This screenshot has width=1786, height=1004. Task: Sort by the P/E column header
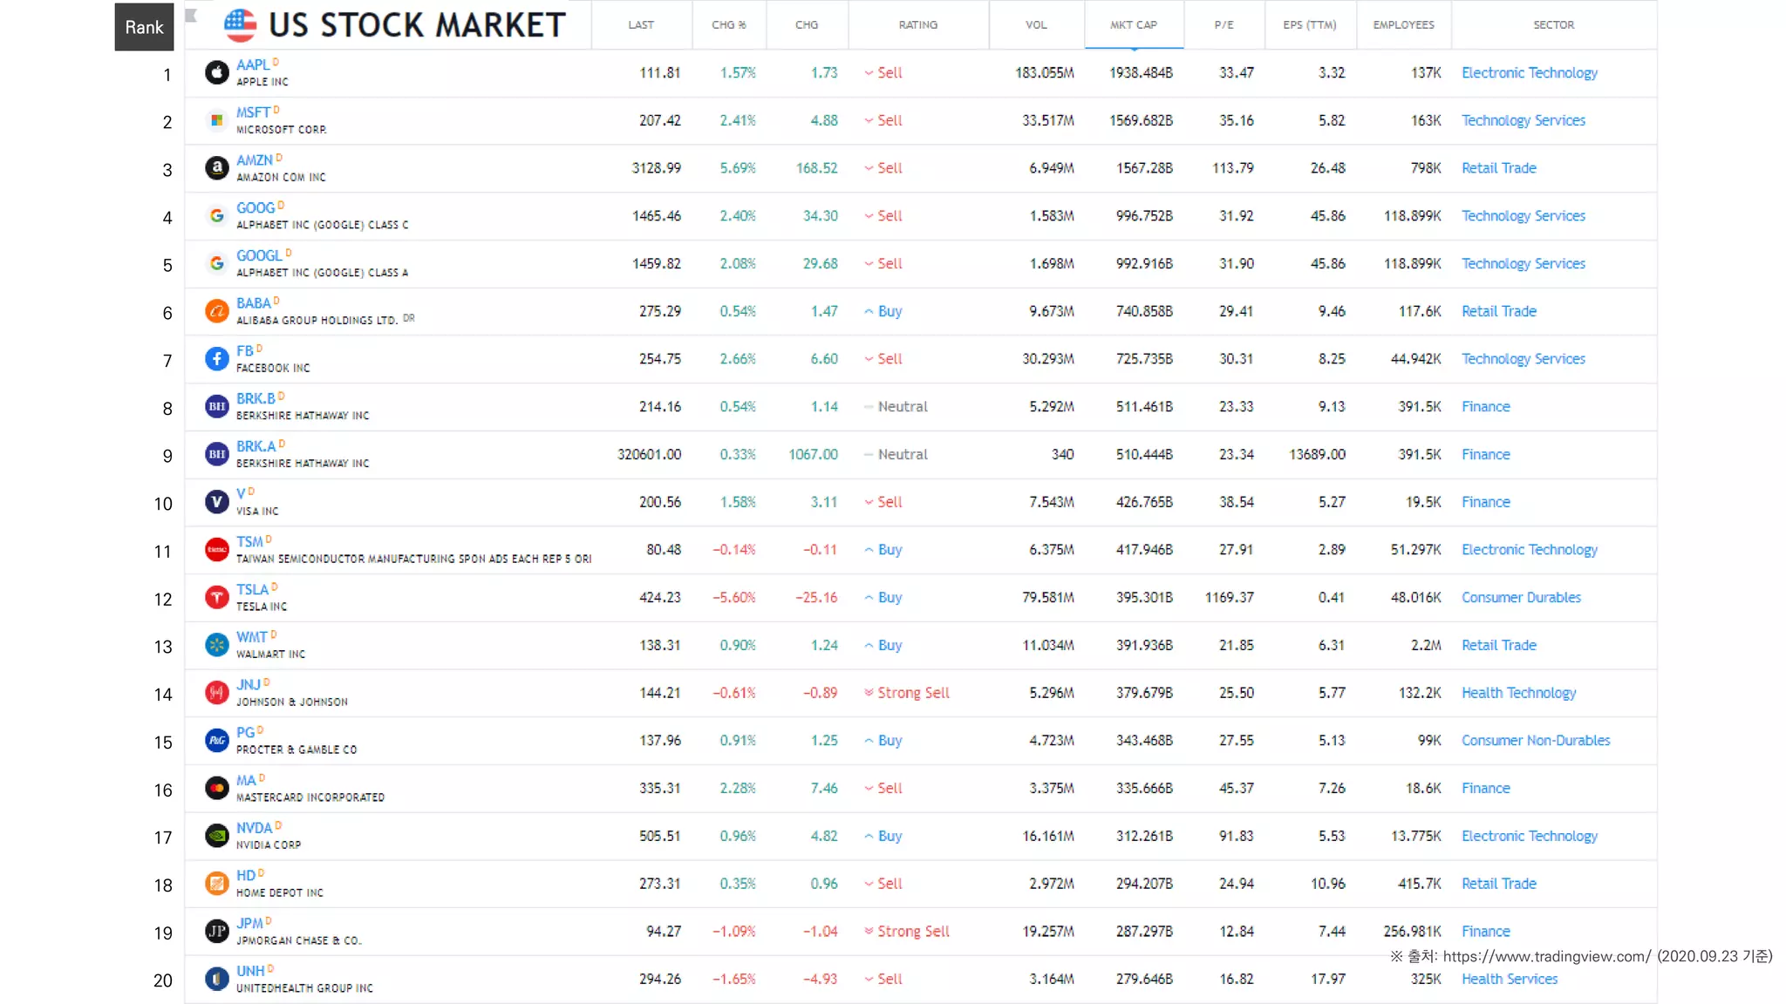pyautogui.click(x=1224, y=25)
